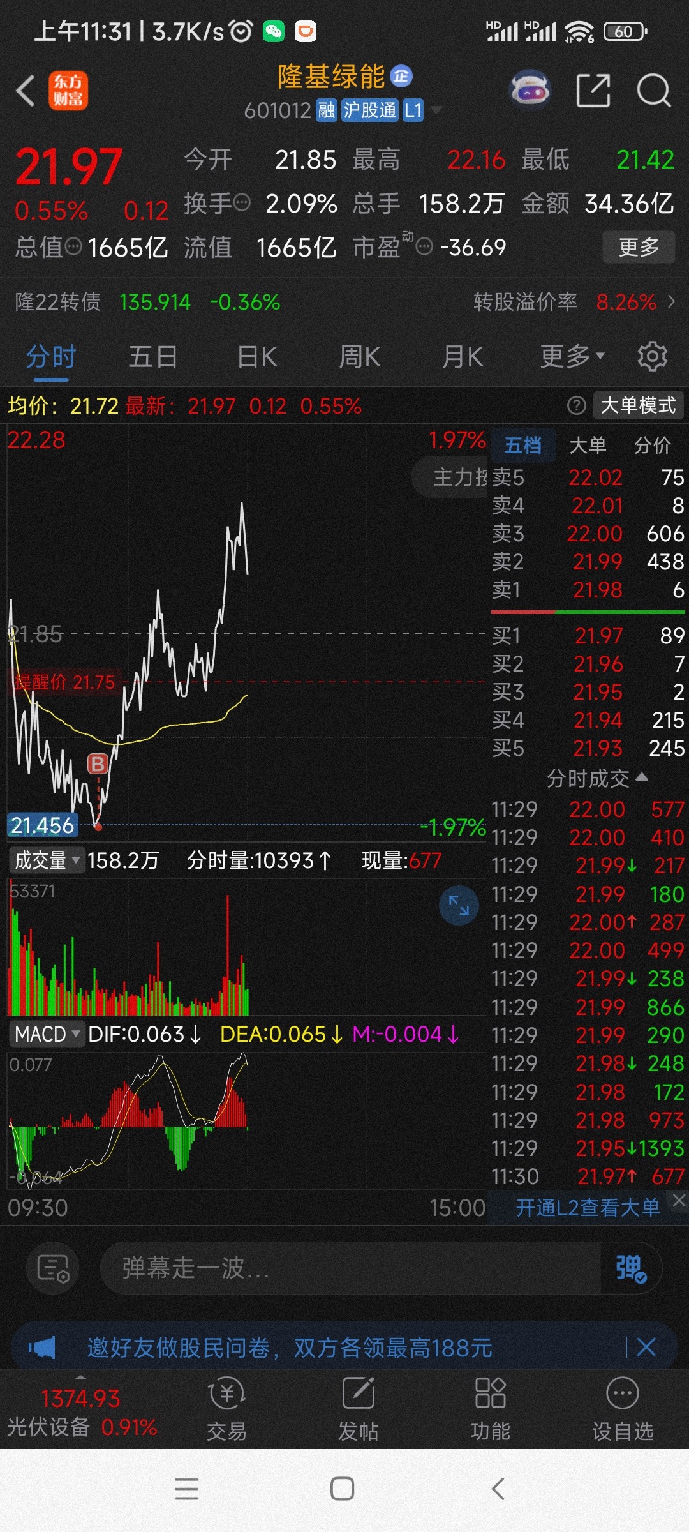Tap Android home square button

click(x=343, y=1489)
